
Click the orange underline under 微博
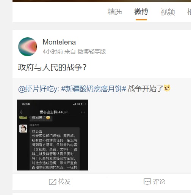[x=141, y=20]
